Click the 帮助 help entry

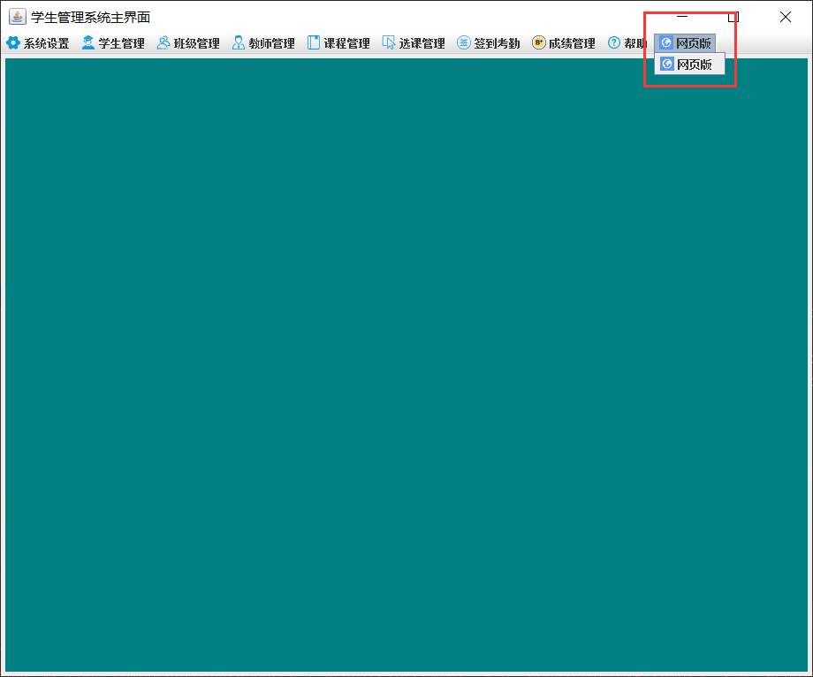click(629, 42)
